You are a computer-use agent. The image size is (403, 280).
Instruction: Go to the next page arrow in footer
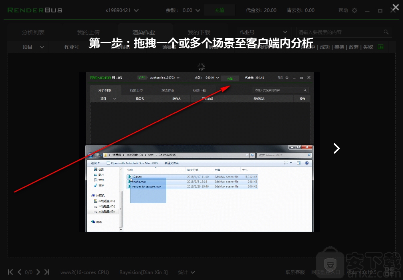pyautogui.click(x=38, y=272)
